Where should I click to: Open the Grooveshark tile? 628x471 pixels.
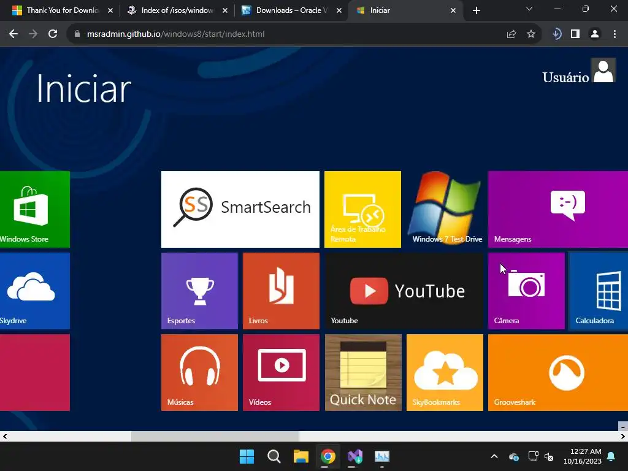click(558, 372)
